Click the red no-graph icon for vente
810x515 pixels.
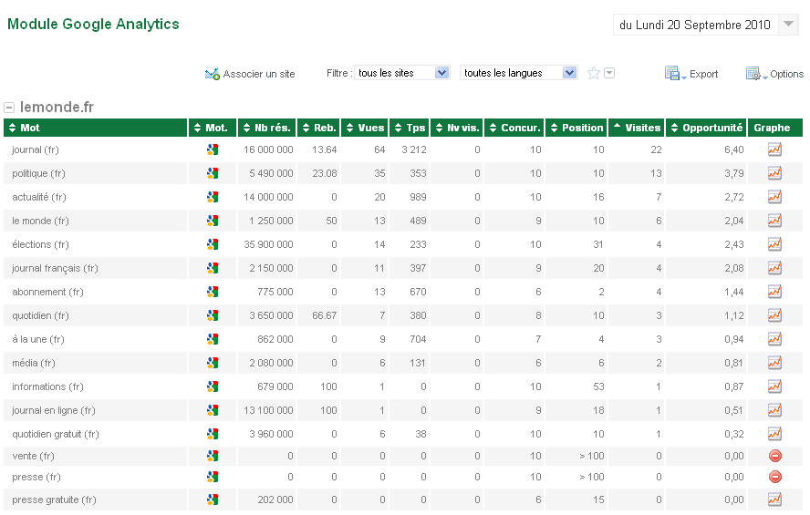tap(774, 456)
